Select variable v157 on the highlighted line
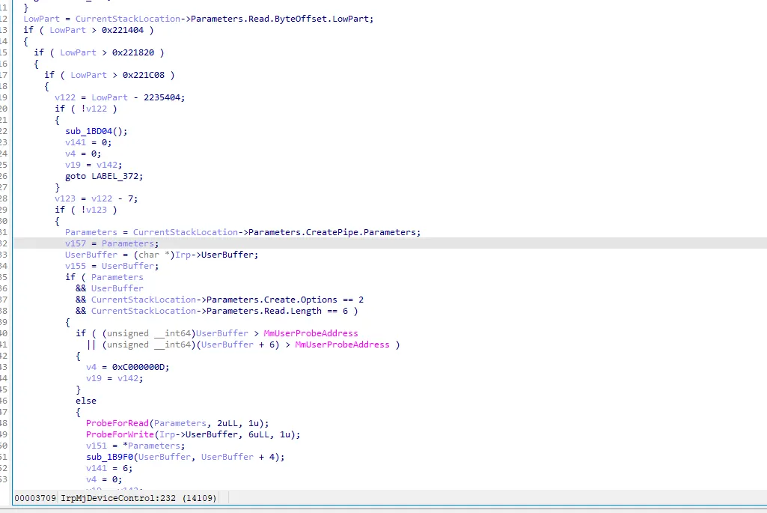Image resolution: width=767 pixels, height=513 pixels. click(x=76, y=243)
